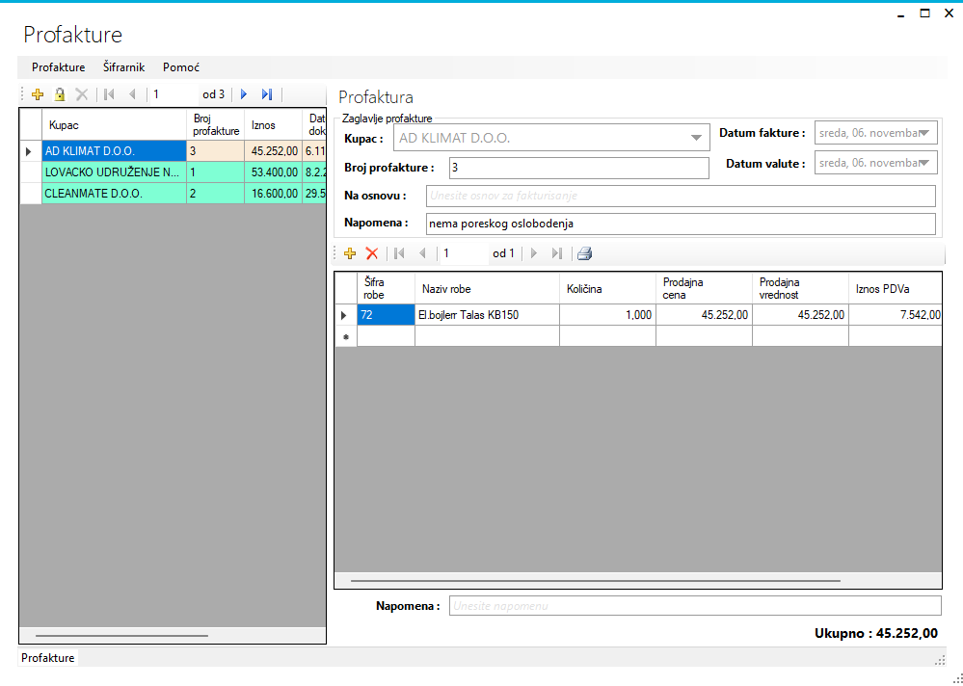
Task: Open the Pomoć menu
Action: pos(181,67)
